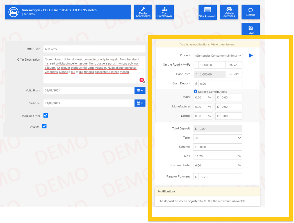Click Lender pound contribution field
294x223 pixels.
(231, 116)
